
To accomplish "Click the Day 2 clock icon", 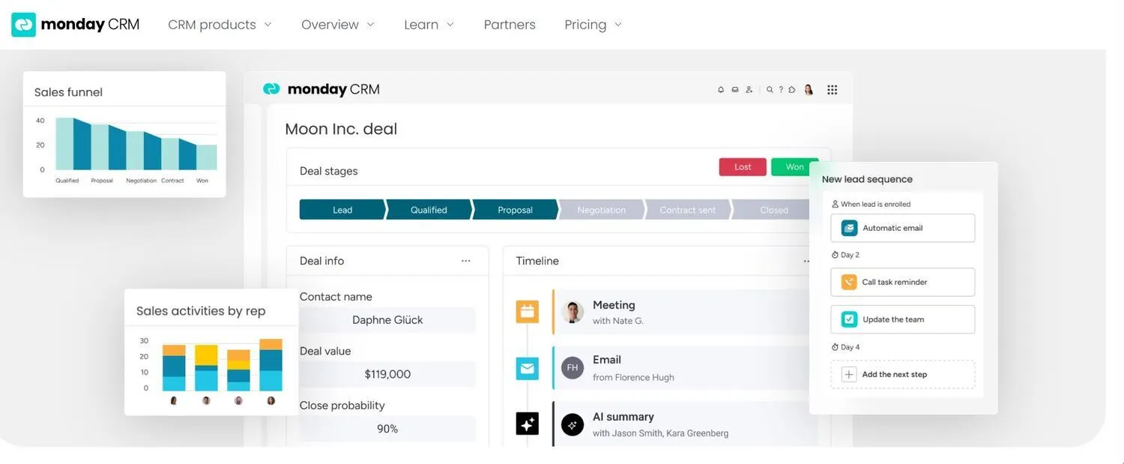I will pyautogui.click(x=835, y=255).
